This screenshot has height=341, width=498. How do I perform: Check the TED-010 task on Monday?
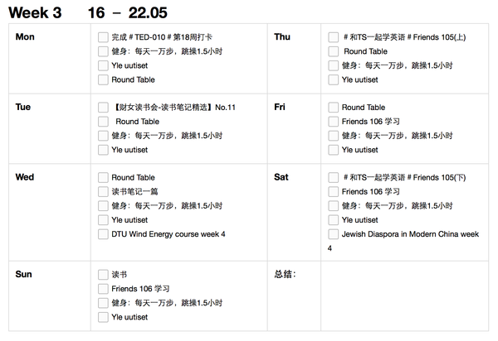click(103, 37)
